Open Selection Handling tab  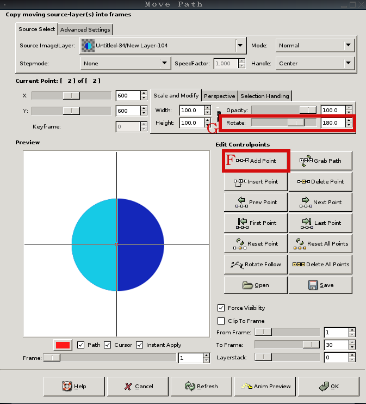point(265,96)
